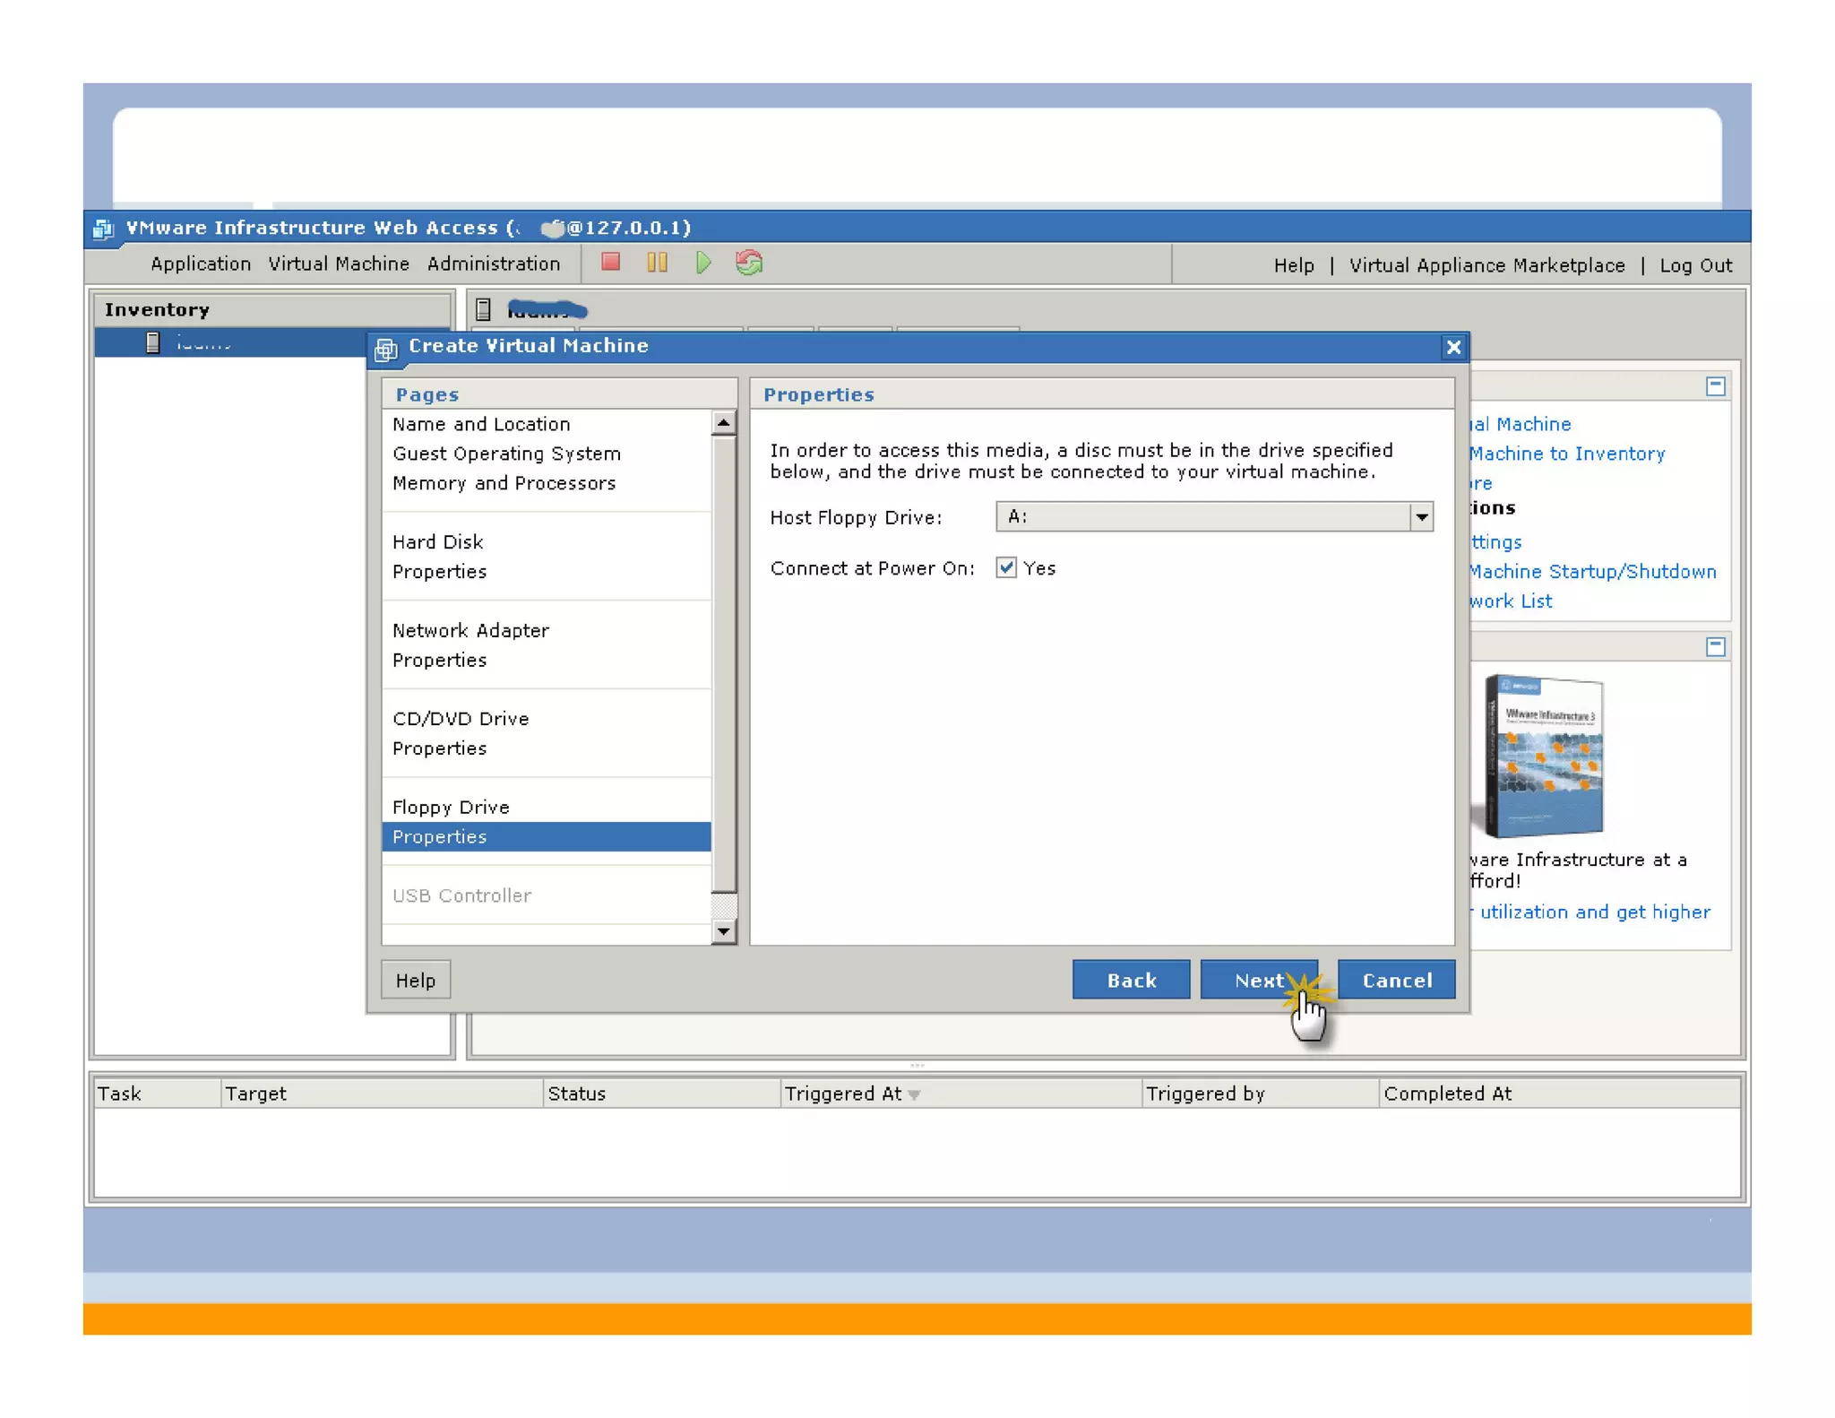This screenshot has height=1418, width=1835.
Task: Click the red Power Off stop icon
Action: (610, 262)
